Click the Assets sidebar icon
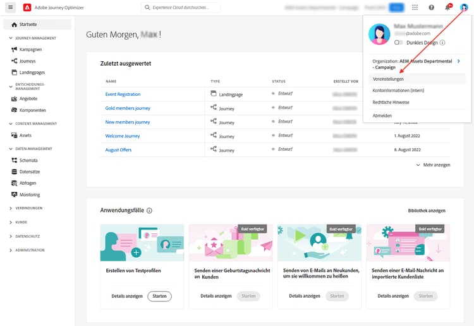474x326 pixels. [x=14, y=136]
